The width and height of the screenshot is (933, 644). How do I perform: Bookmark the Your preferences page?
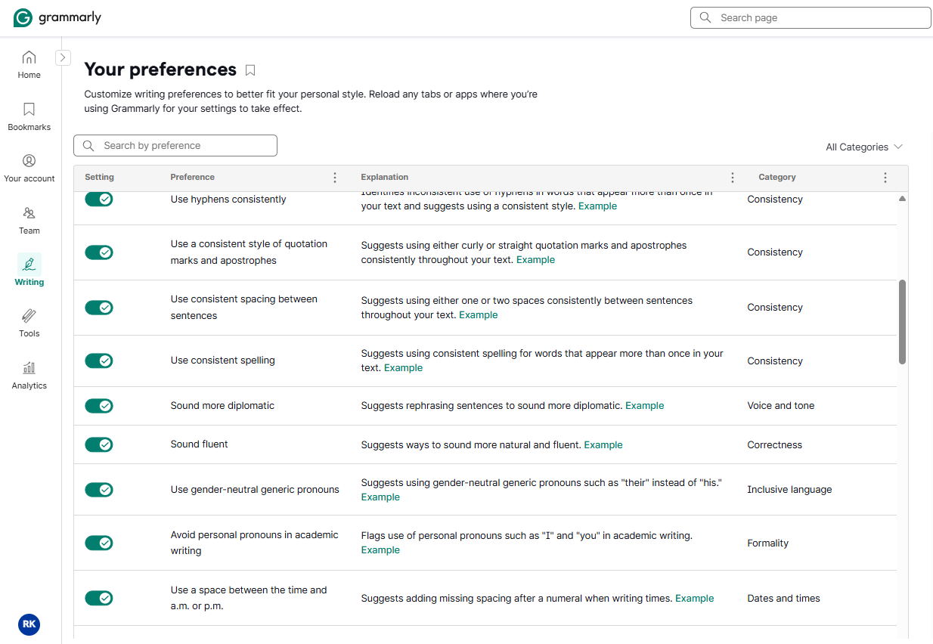(250, 70)
